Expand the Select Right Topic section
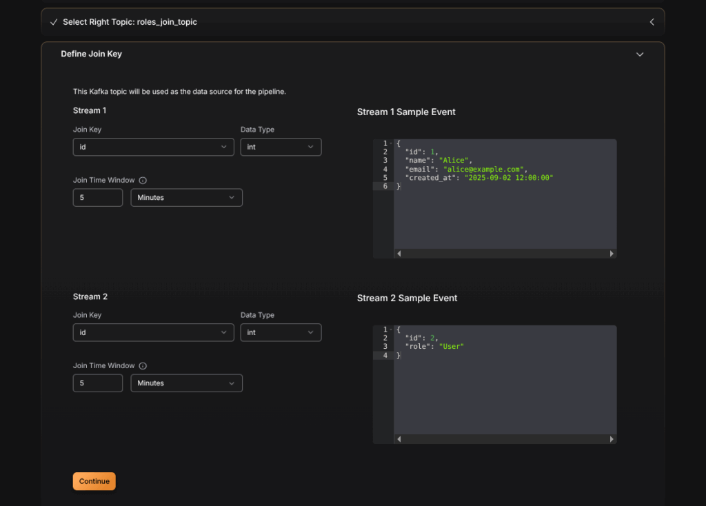Viewport: 706px width, 506px height. coord(652,22)
